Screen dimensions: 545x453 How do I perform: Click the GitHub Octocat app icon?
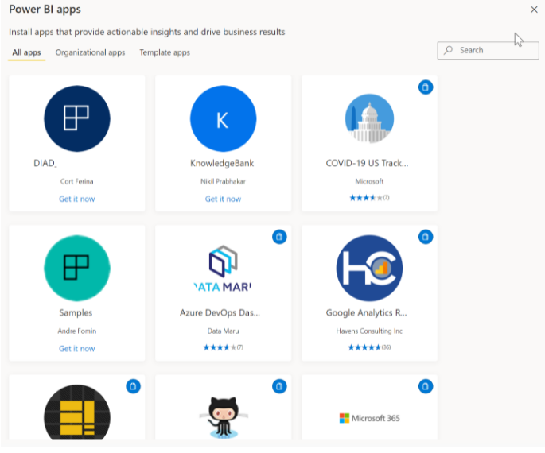coord(223,417)
